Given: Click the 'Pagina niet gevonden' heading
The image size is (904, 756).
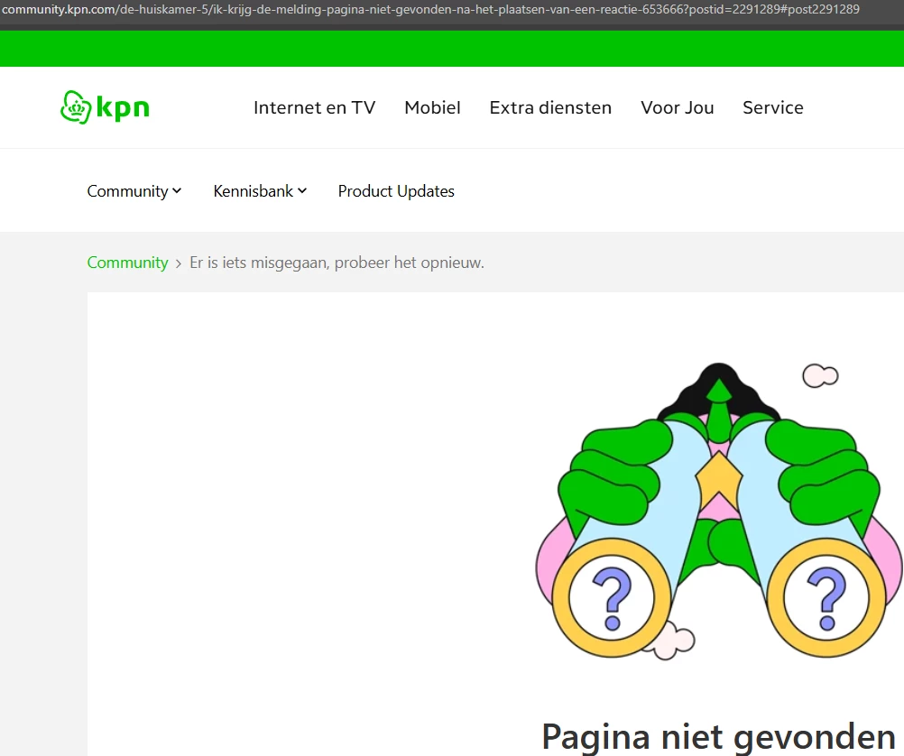Looking at the screenshot, I should click(x=719, y=737).
